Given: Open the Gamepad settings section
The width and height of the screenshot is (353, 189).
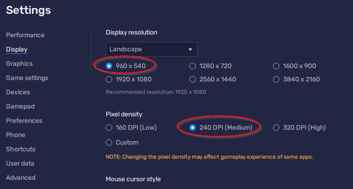Looking at the screenshot, I should [x=20, y=106].
